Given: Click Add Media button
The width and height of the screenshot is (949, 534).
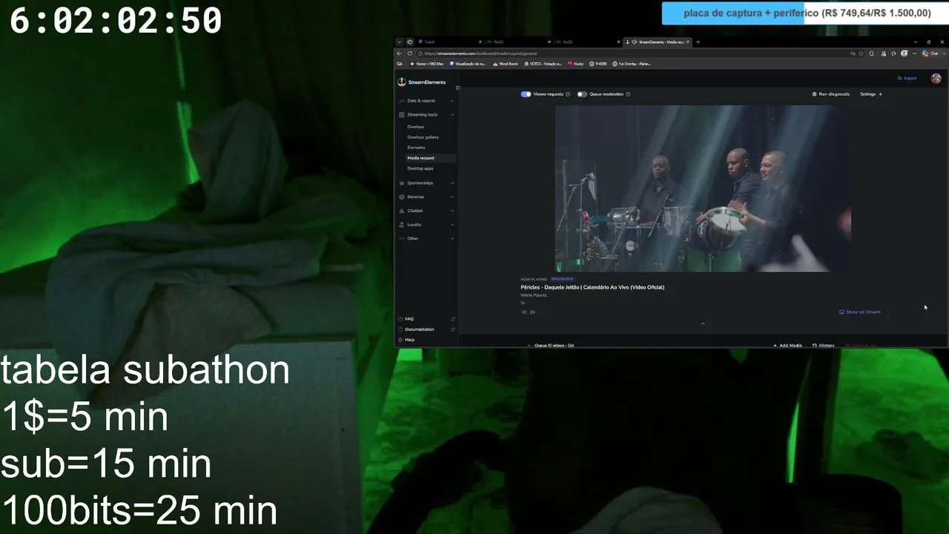Looking at the screenshot, I should [x=787, y=346].
